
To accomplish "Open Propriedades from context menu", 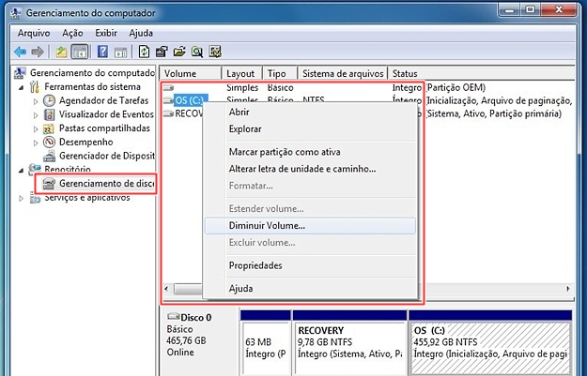I will (x=311, y=265).
